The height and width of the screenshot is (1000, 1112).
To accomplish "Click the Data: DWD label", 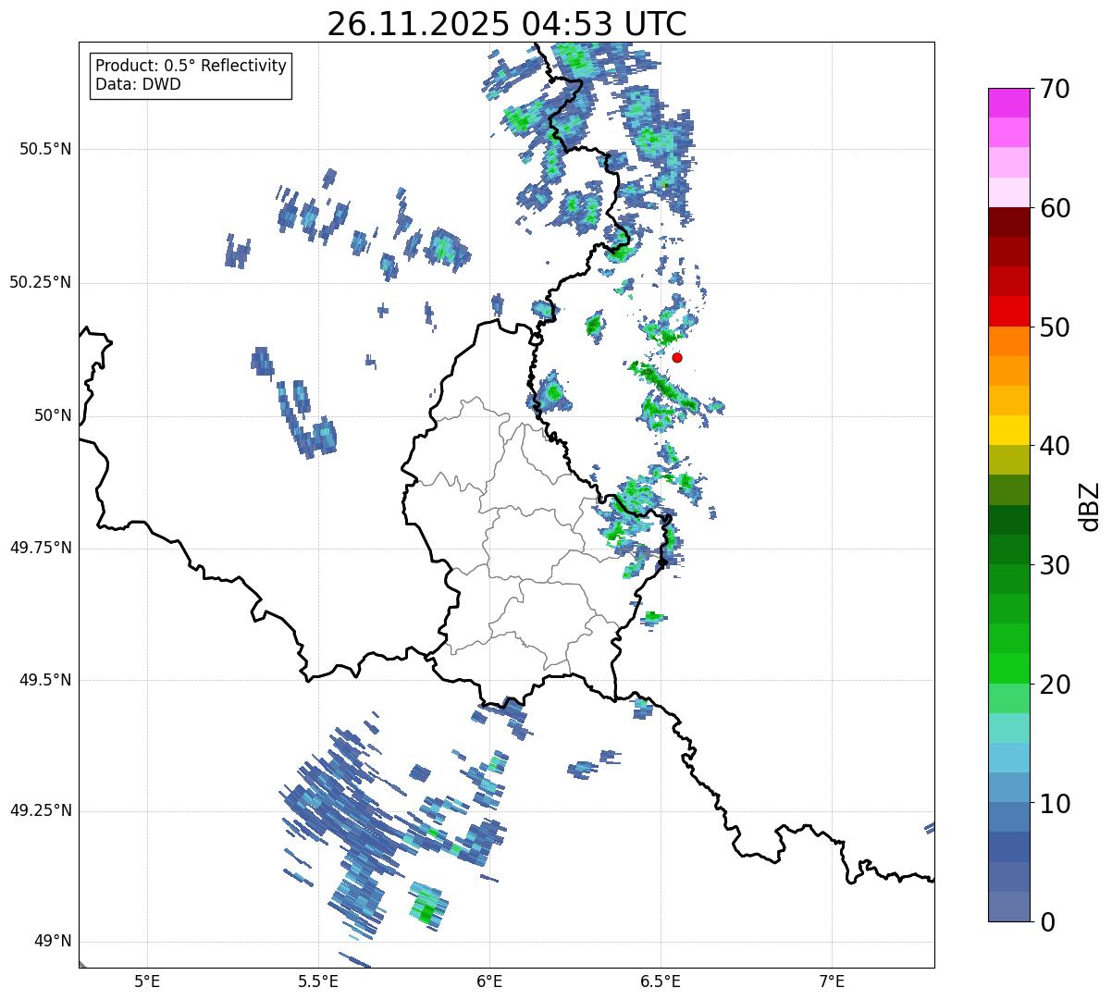I will [x=138, y=85].
